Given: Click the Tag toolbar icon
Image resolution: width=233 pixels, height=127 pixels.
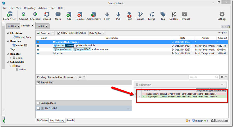Looking at the screenshot, I should coord(163,16).
